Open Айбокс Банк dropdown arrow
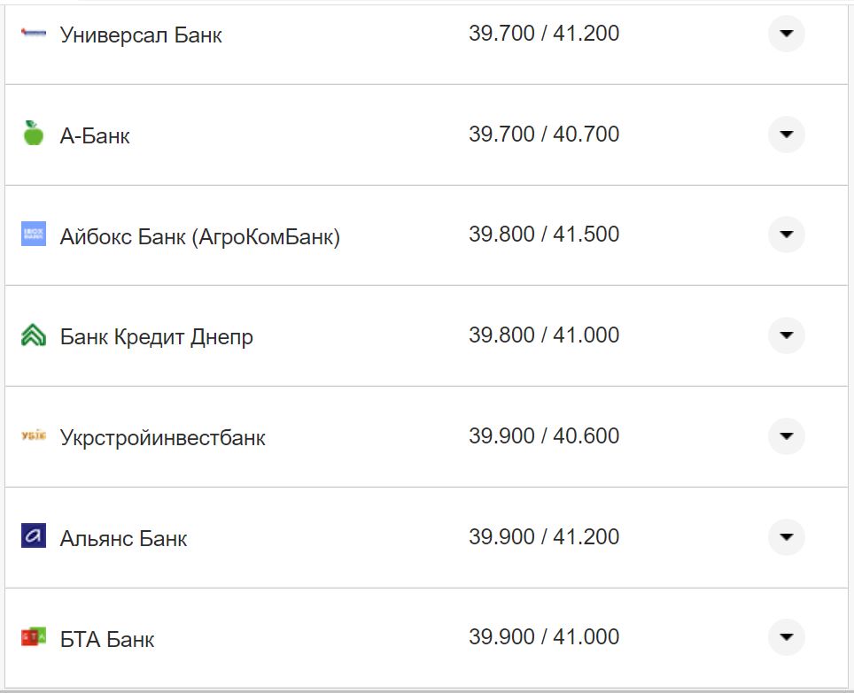 pyautogui.click(x=786, y=235)
